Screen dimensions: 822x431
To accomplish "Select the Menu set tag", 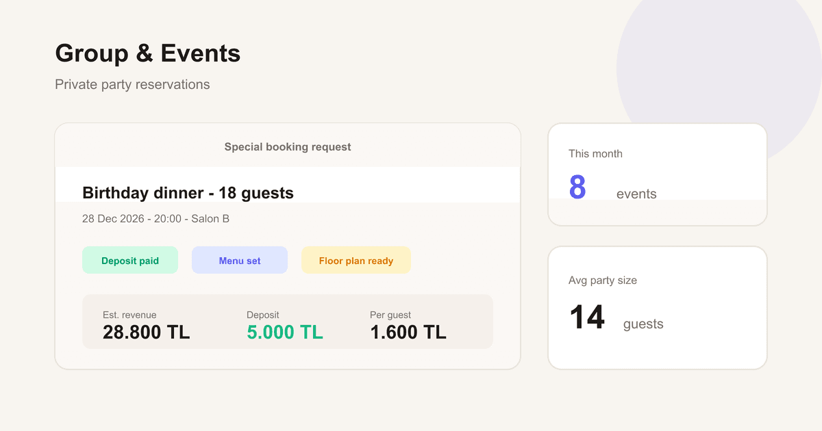I will tap(240, 260).
